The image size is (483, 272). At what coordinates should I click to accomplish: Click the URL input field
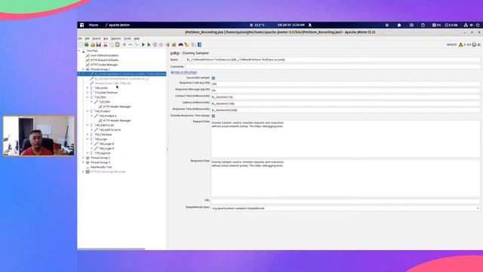[346, 201]
